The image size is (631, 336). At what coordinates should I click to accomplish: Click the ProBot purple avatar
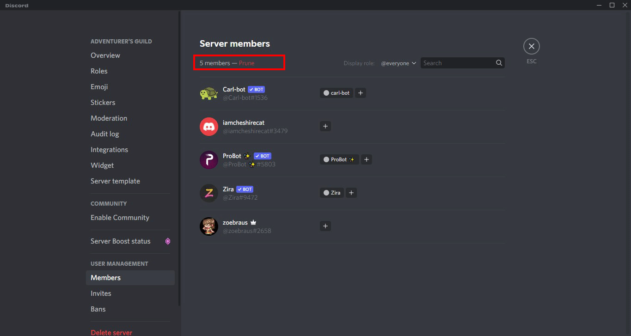209,160
